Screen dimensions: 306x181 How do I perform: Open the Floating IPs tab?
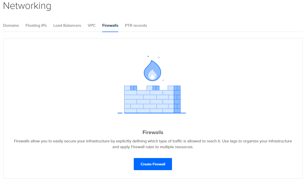coord(36,25)
